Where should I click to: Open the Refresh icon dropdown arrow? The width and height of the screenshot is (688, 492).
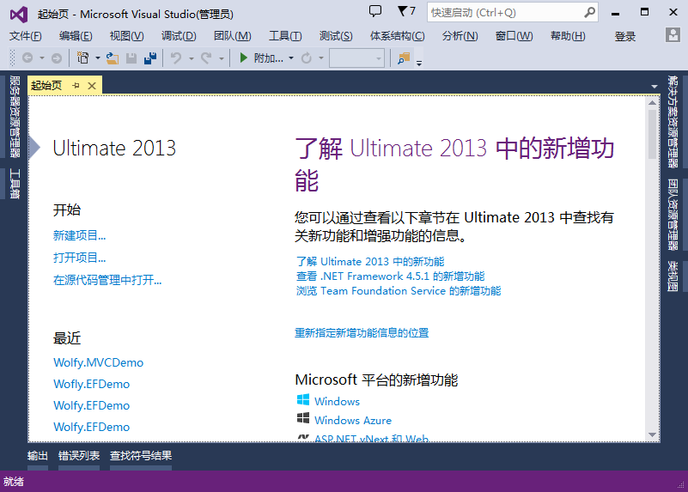320,58
